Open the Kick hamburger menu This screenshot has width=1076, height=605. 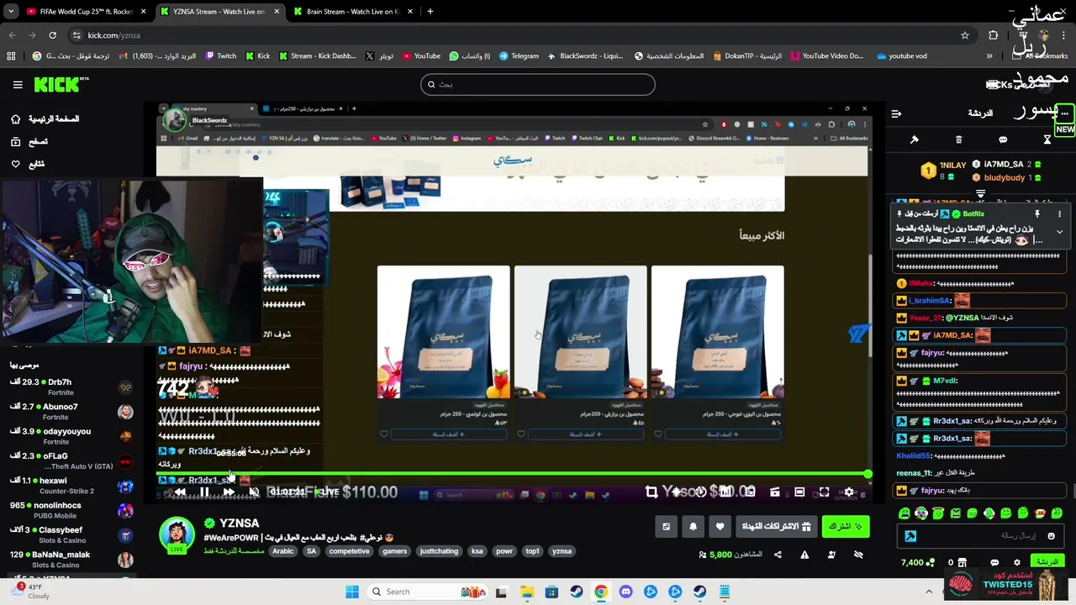pyautogui.click(x=18, y=84)
